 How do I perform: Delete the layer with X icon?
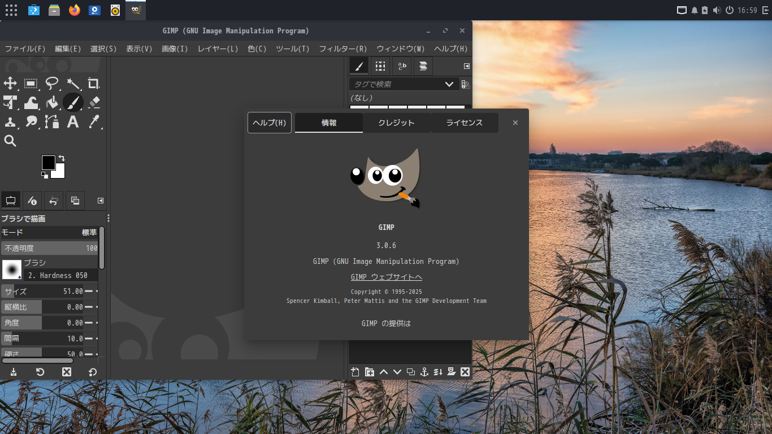point(465,372)
